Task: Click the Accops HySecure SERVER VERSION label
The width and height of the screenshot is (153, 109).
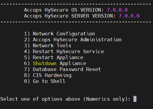Action: 70,16
